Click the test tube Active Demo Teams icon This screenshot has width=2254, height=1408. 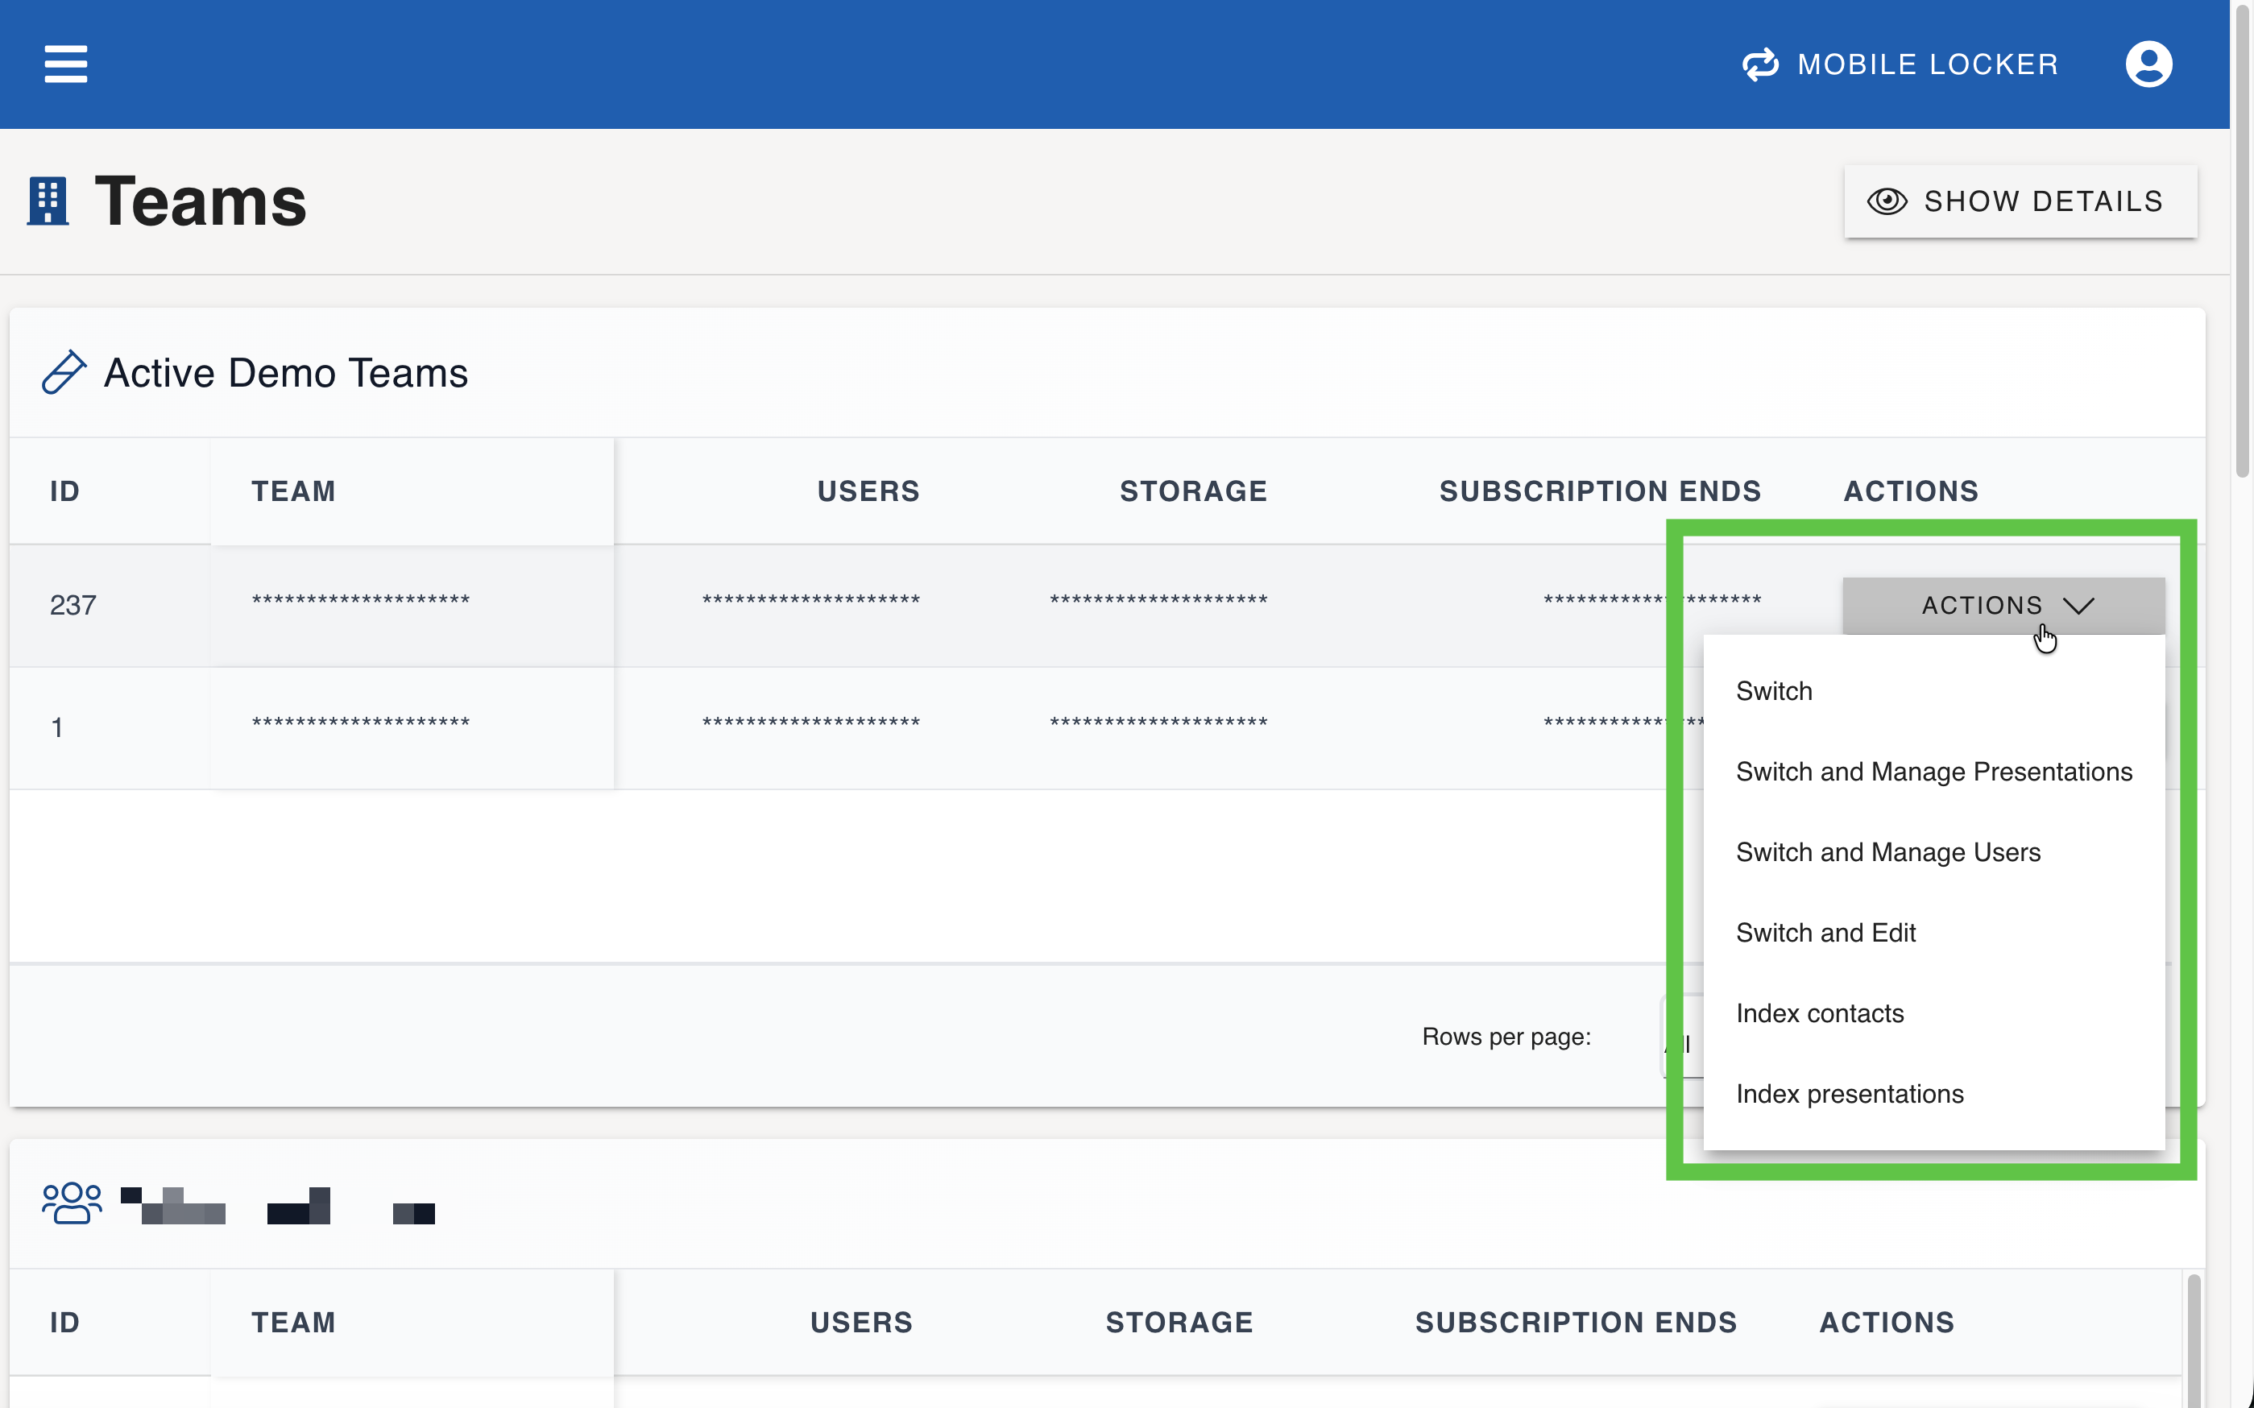(64, 372)
